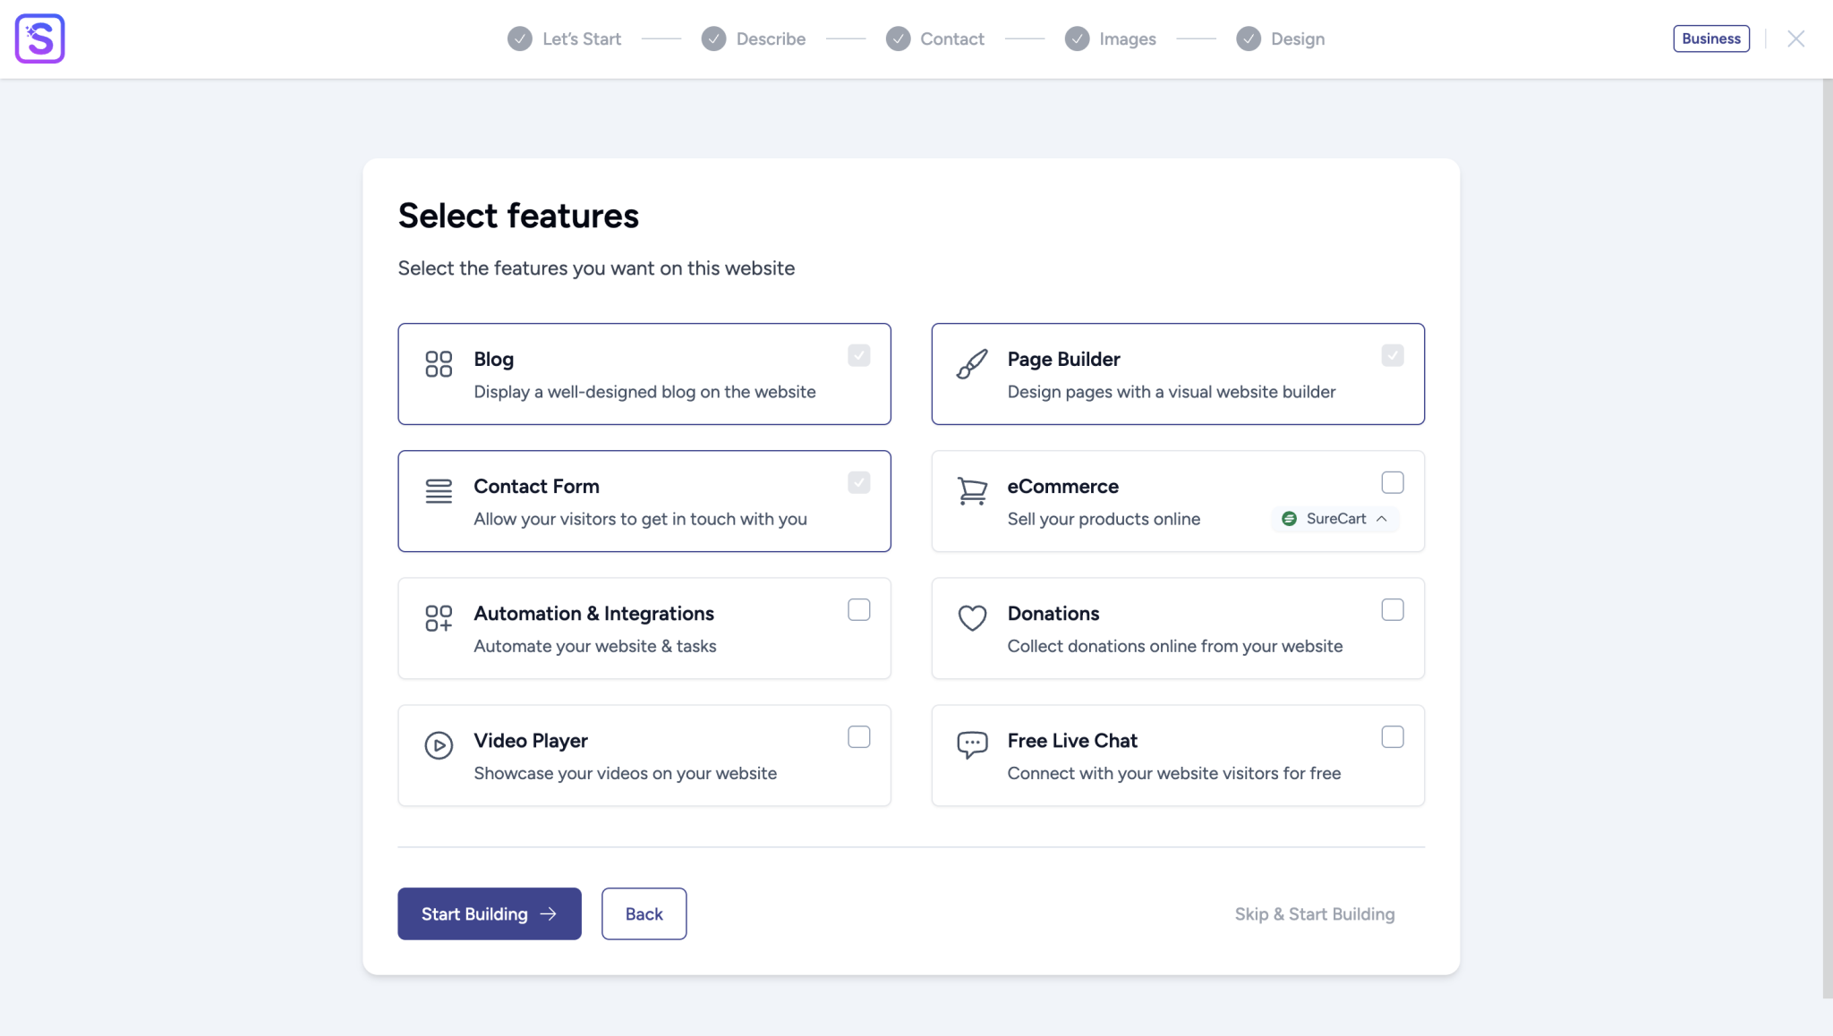
Task: Click the Contact Form lines icon
Action: coord(439,490)
